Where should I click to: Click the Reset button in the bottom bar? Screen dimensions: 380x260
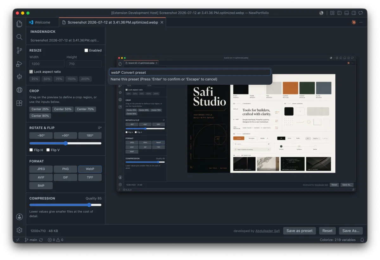pos(327,231)
